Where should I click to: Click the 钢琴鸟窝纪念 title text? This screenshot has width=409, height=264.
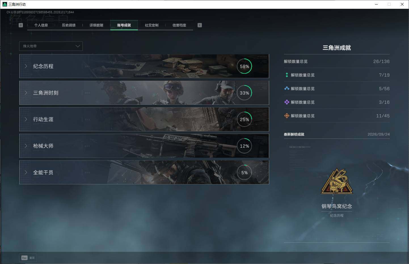337,206
